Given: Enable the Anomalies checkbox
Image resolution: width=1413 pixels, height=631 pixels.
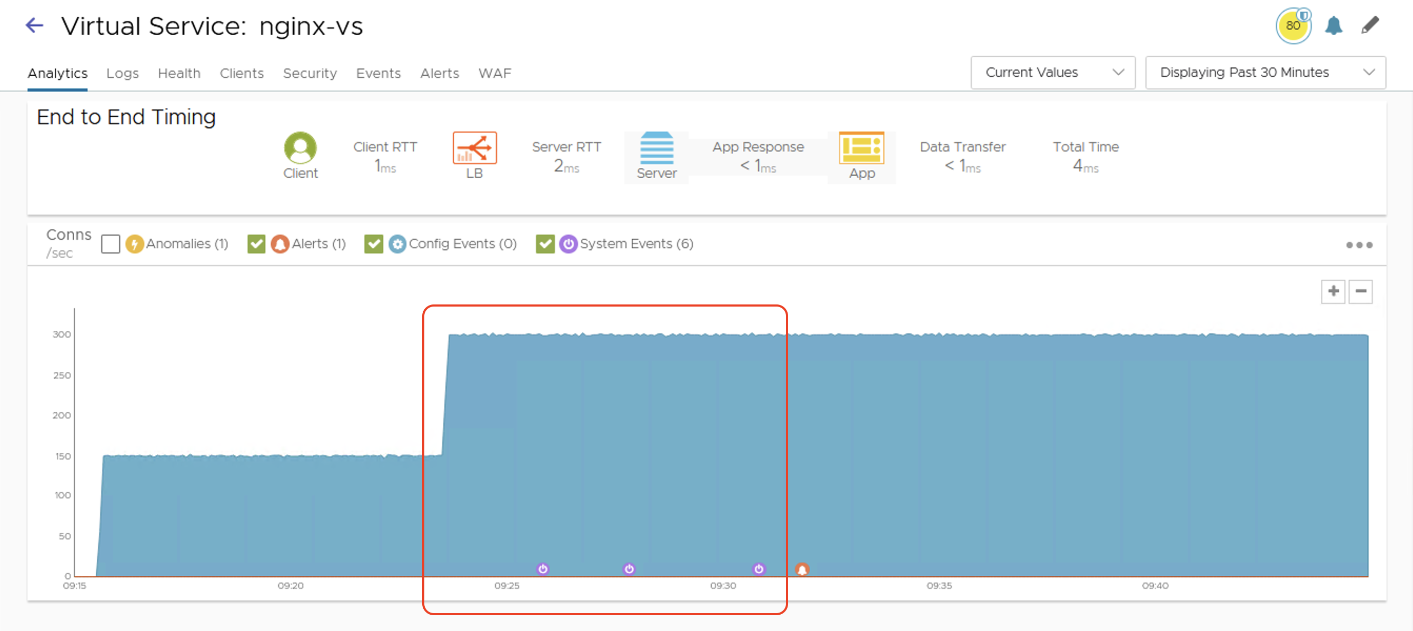Looking at the screenshot, I should click(x=111, y=244).
